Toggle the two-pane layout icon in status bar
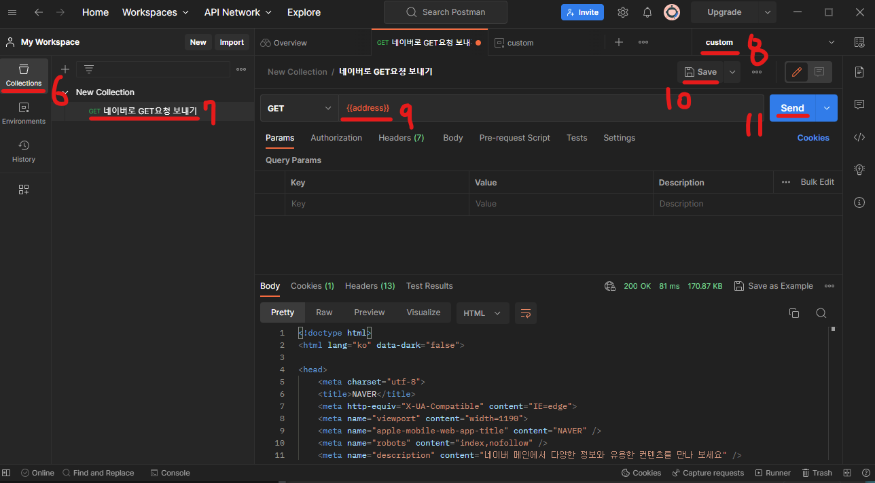875x483 pixels. click(847, 473)
